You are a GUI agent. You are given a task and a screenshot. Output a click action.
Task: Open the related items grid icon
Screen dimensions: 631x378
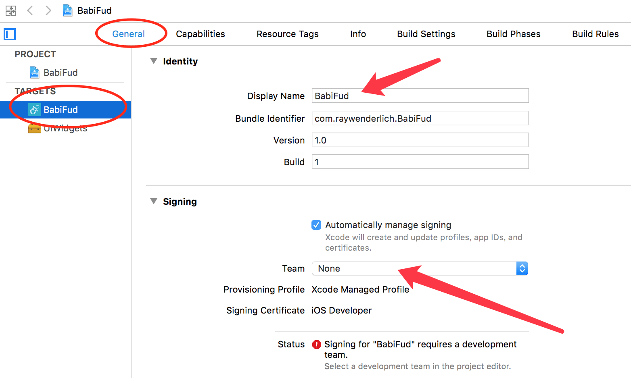point(11,10)
